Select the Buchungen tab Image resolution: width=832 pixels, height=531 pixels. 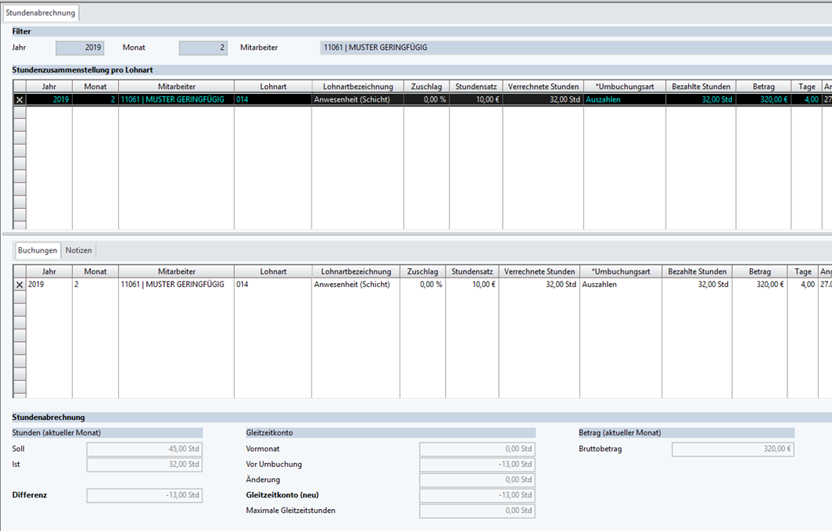38,250
